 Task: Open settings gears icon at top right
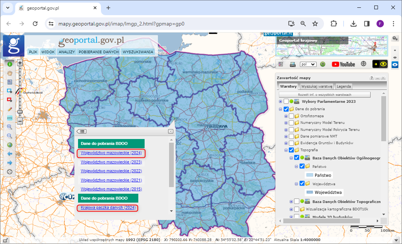(x=395, y=38)
